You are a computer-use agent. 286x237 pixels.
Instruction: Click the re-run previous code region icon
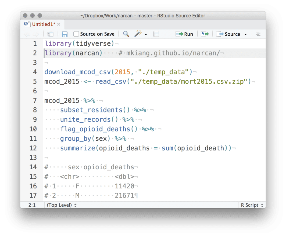coord(205,34)
